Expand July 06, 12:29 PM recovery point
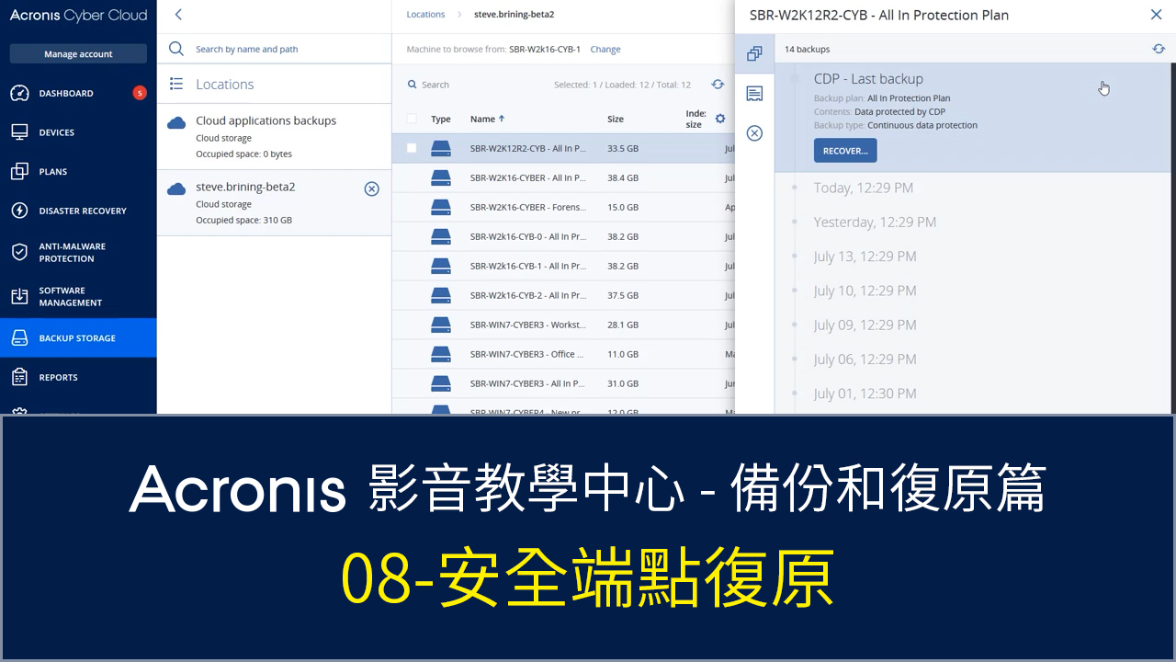Viewport: 1176px width, 662px height. (865, 360)
